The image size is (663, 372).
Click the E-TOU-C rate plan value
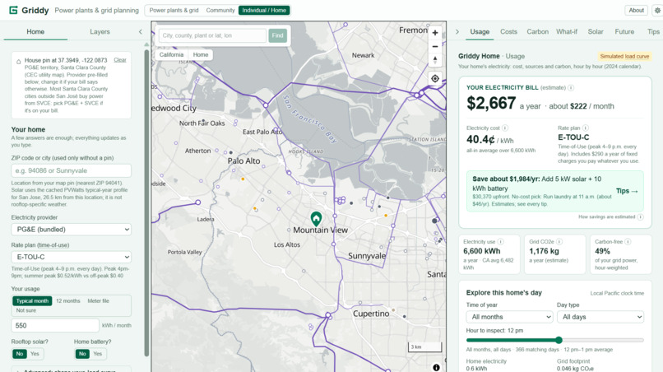(x=573, y=137)
